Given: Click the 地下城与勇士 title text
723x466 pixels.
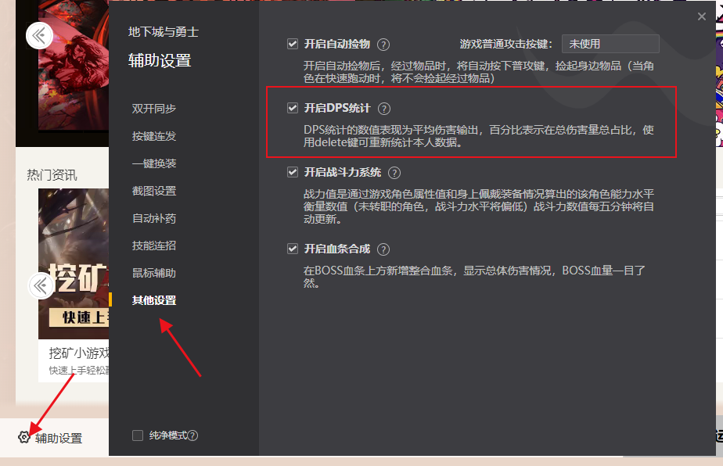Looking at the screenshot, I should click(x=164, y=32).
